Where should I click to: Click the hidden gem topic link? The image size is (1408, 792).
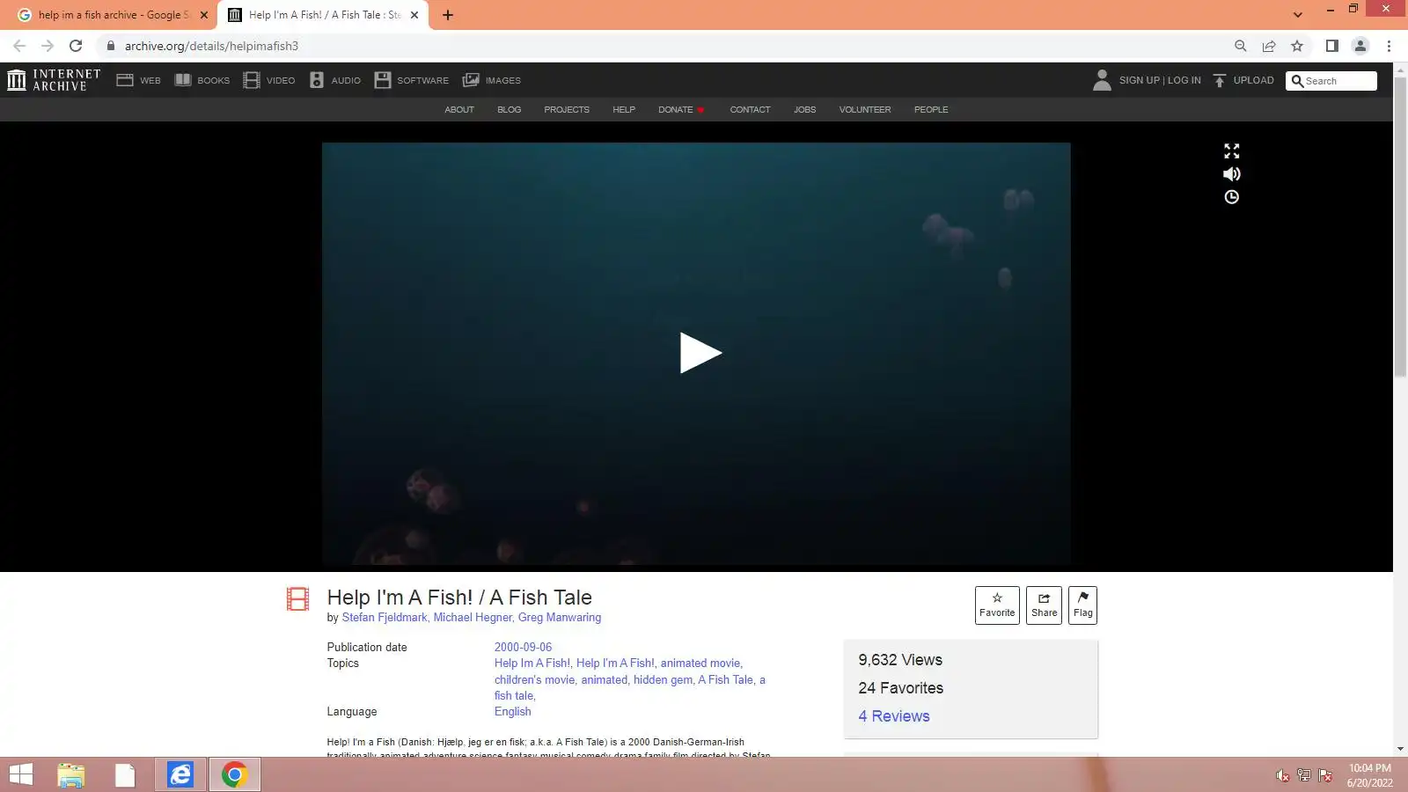pyautogui.click(x=663, y=680)
